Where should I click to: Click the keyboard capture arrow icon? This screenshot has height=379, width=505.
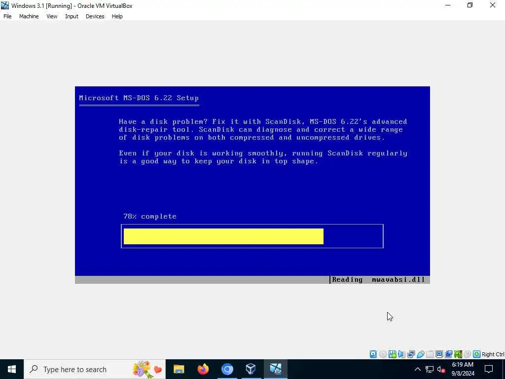point(477,354)
